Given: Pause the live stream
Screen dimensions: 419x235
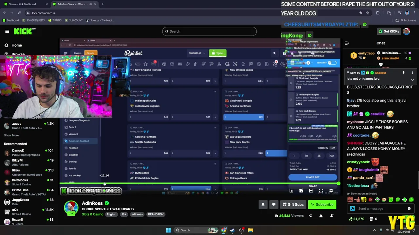Looking at the screenshot, I should coord(69,191).
